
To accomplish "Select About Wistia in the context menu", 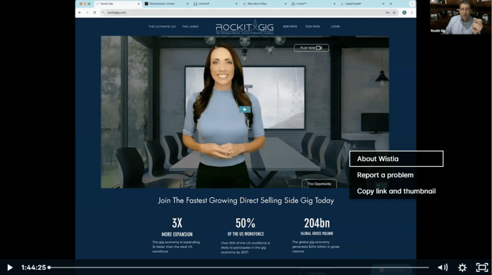I will pyautogui.click(x=396, y=159).
